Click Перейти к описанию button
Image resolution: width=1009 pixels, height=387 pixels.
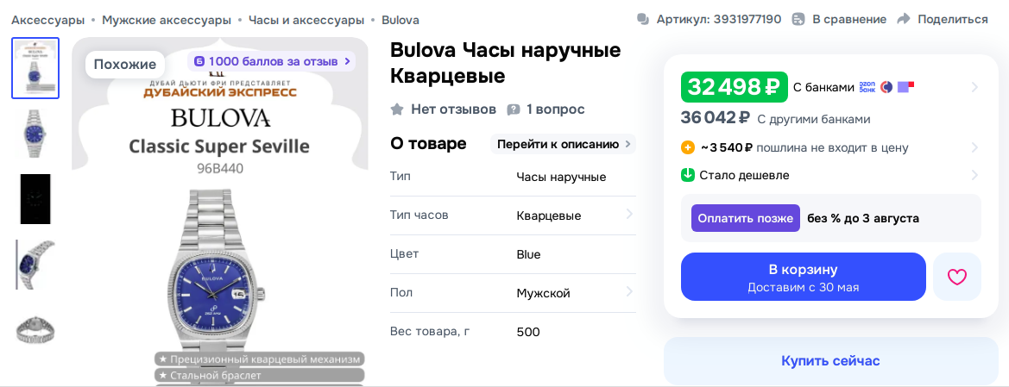[x=563, y=144]
